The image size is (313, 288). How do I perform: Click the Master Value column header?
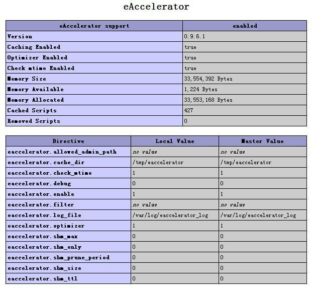(262, 141)
